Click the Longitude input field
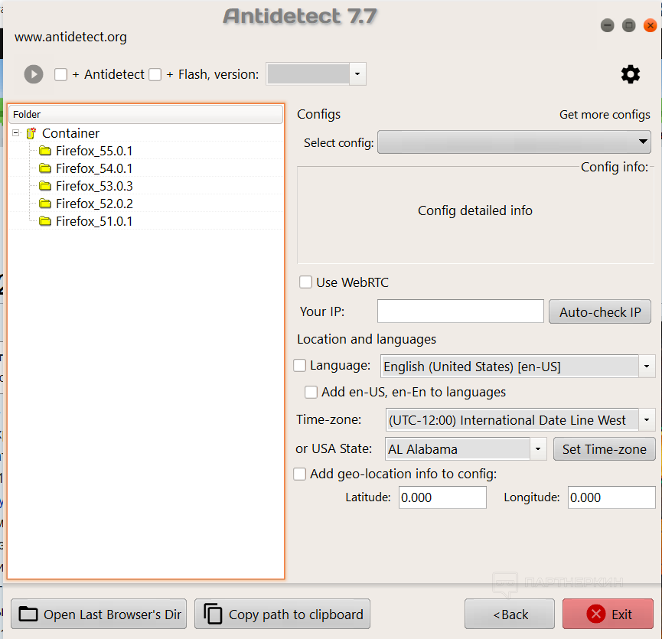This screenshot has height=639, width=662. click(611, 497)
